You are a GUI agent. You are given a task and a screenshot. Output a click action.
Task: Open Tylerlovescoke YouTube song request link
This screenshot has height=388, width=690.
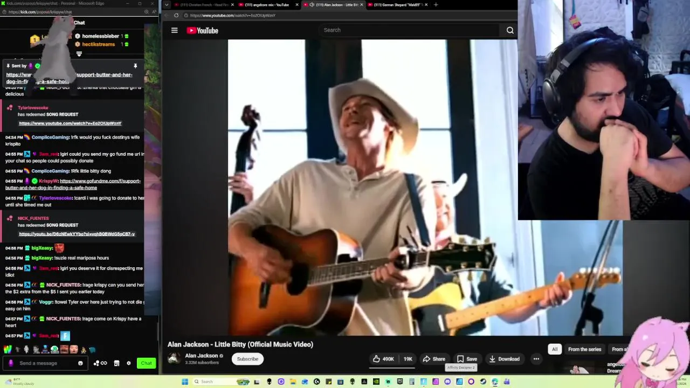click(70, 123)
